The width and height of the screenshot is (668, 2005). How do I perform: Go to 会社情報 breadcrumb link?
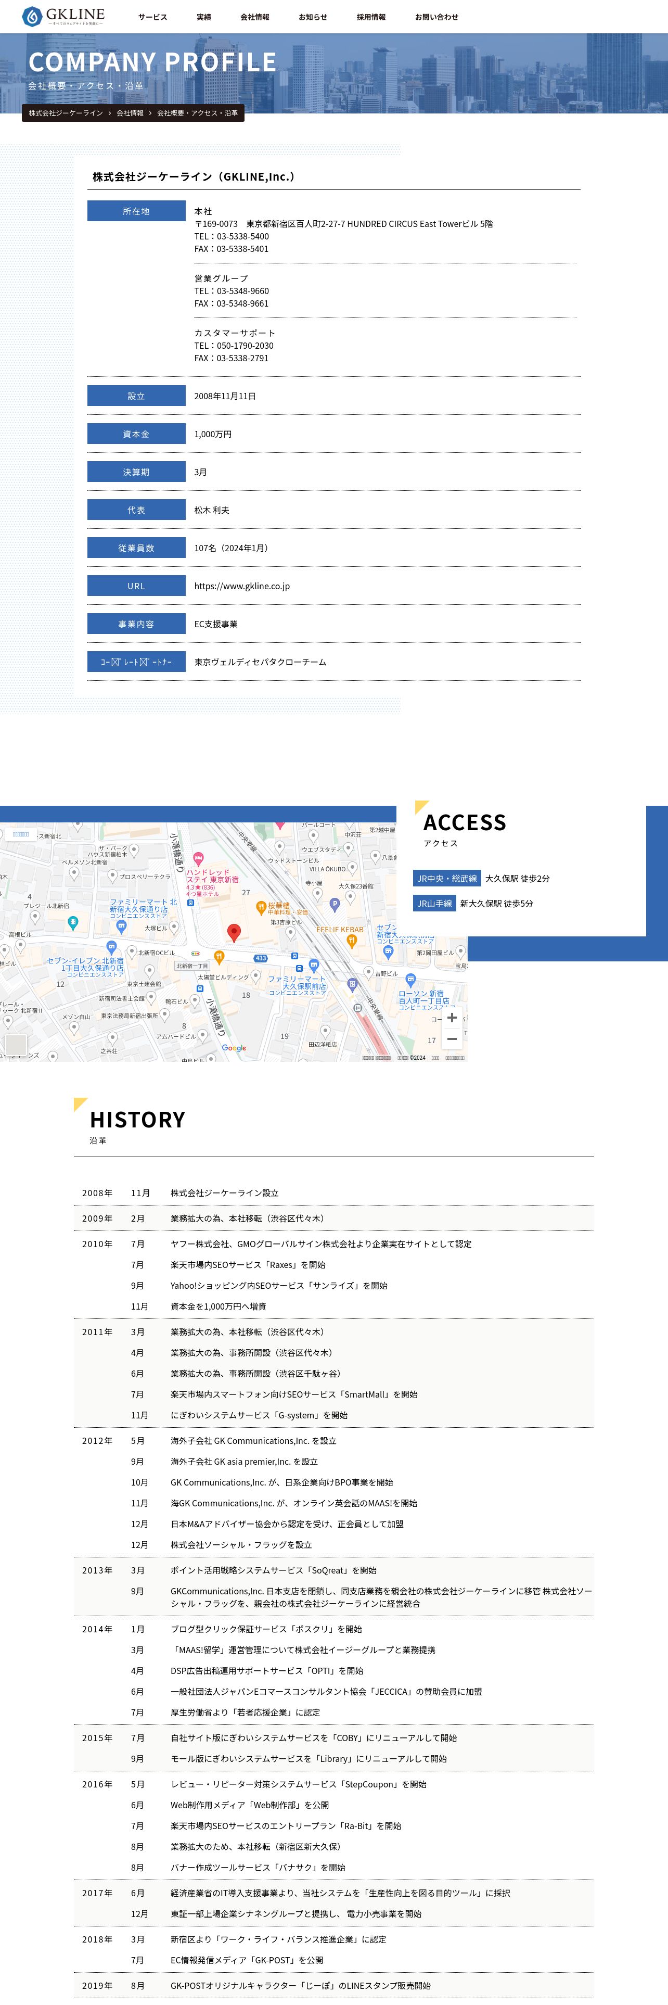coord(130,113)
